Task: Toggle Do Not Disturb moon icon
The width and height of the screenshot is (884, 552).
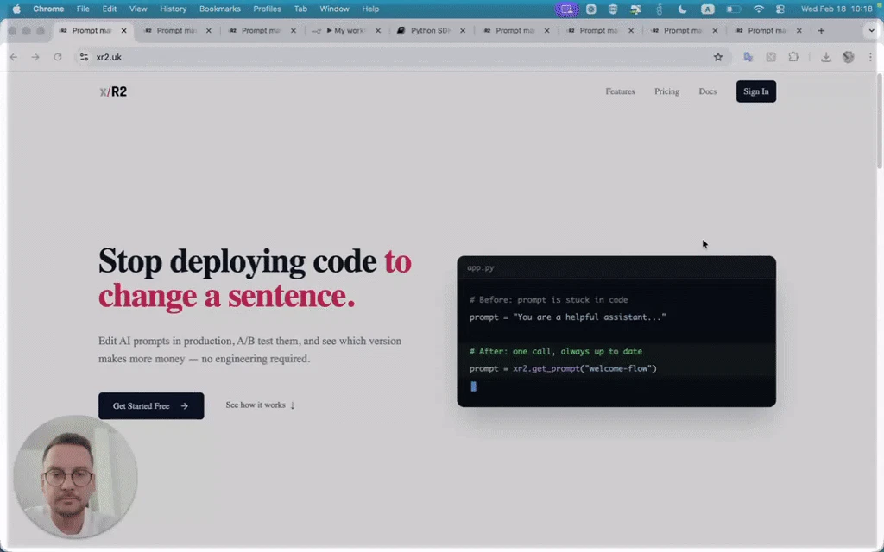Action: 682,9
